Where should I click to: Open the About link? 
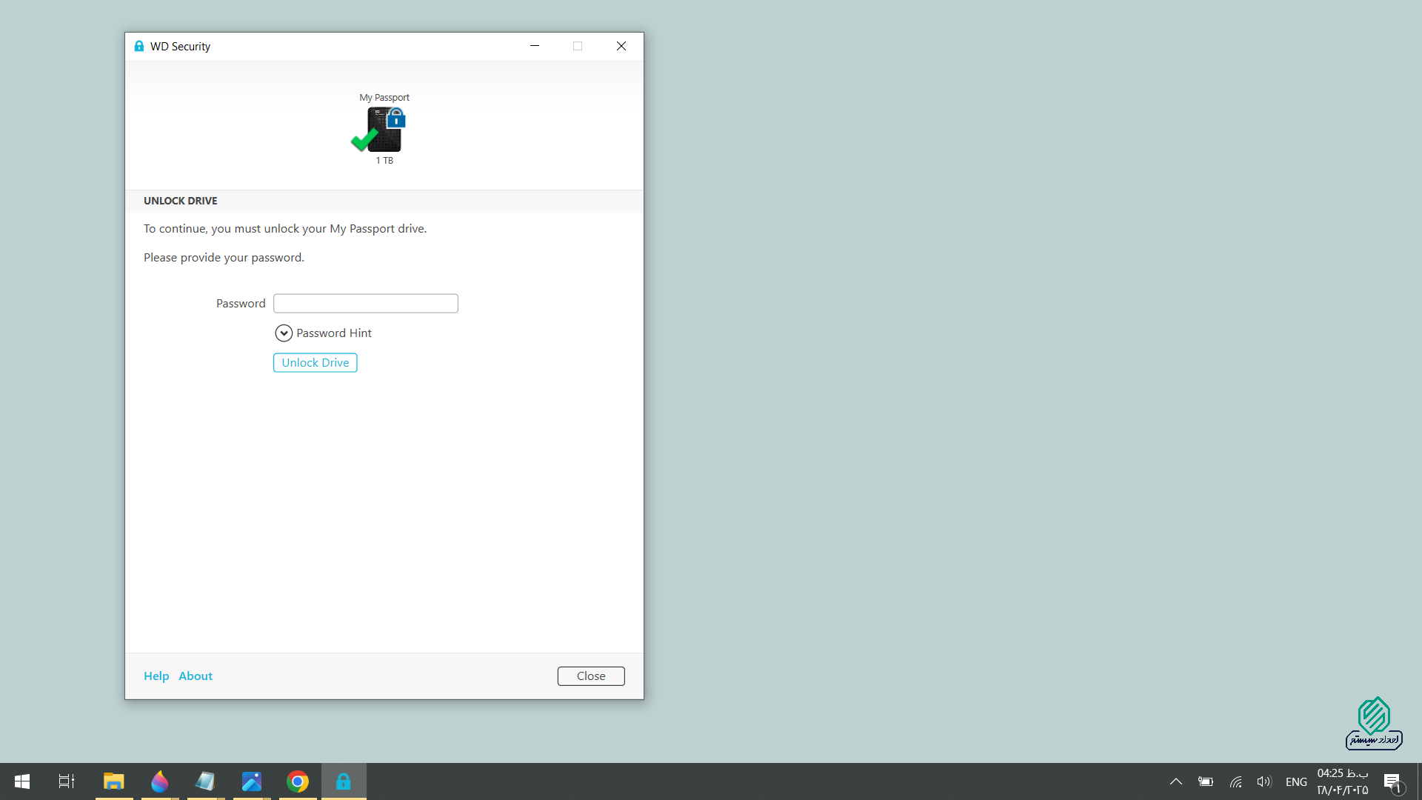tap(196, 676)
